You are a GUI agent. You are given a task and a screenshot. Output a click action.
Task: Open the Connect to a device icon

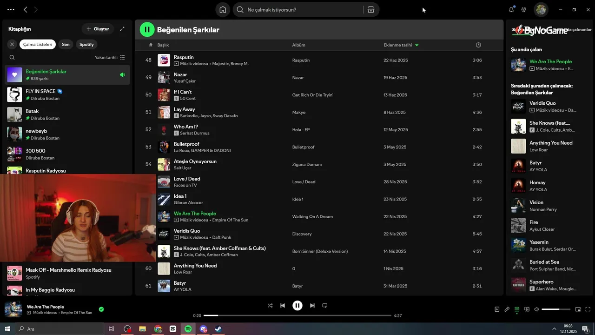[527, 309]
